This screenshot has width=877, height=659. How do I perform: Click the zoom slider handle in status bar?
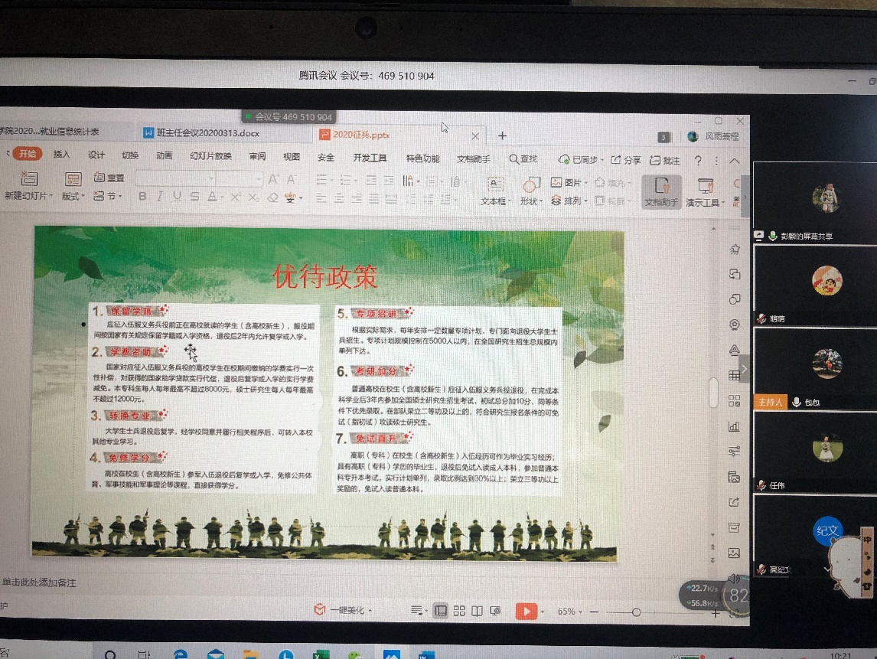pyautogui.click(x=636, y=612)
